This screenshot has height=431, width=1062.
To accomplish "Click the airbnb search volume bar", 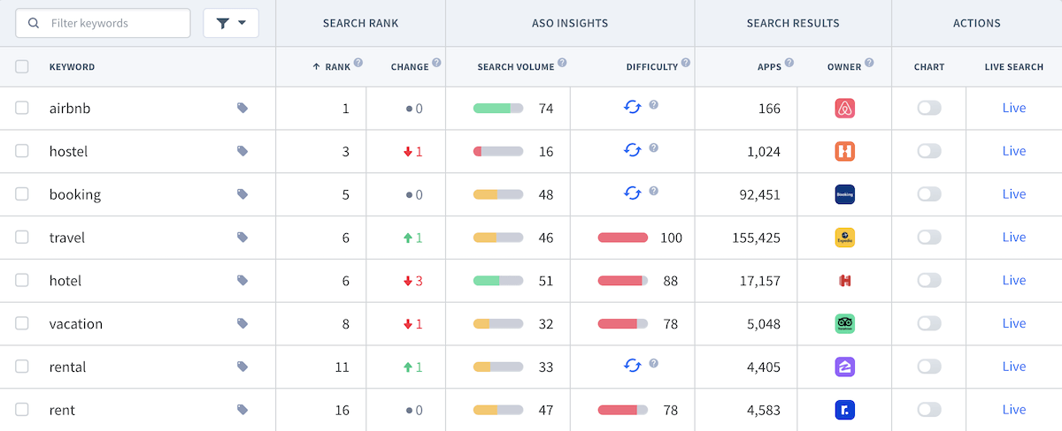I will (x=498, y=108).
